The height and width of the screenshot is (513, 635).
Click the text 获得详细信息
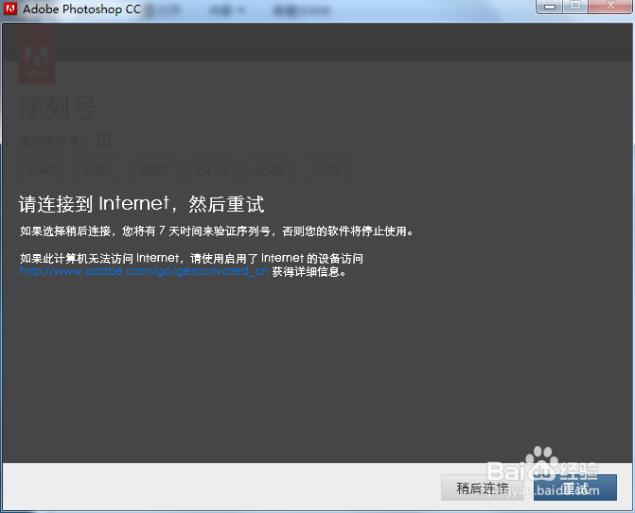tap(309, 271)
